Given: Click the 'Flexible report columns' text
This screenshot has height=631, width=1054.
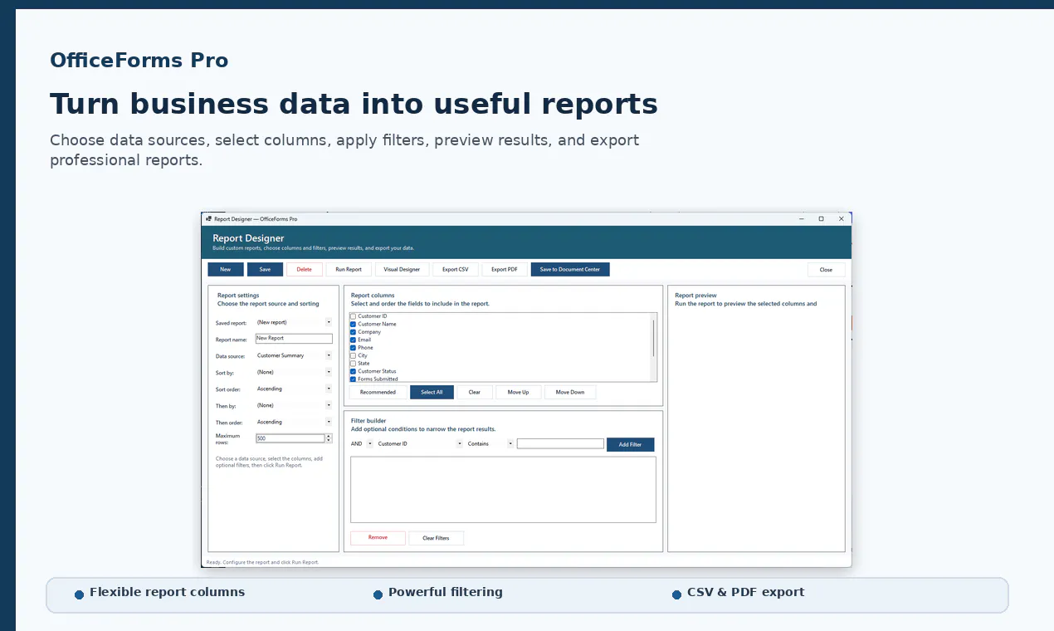Looking at the screenshot, I should point(167,593).
